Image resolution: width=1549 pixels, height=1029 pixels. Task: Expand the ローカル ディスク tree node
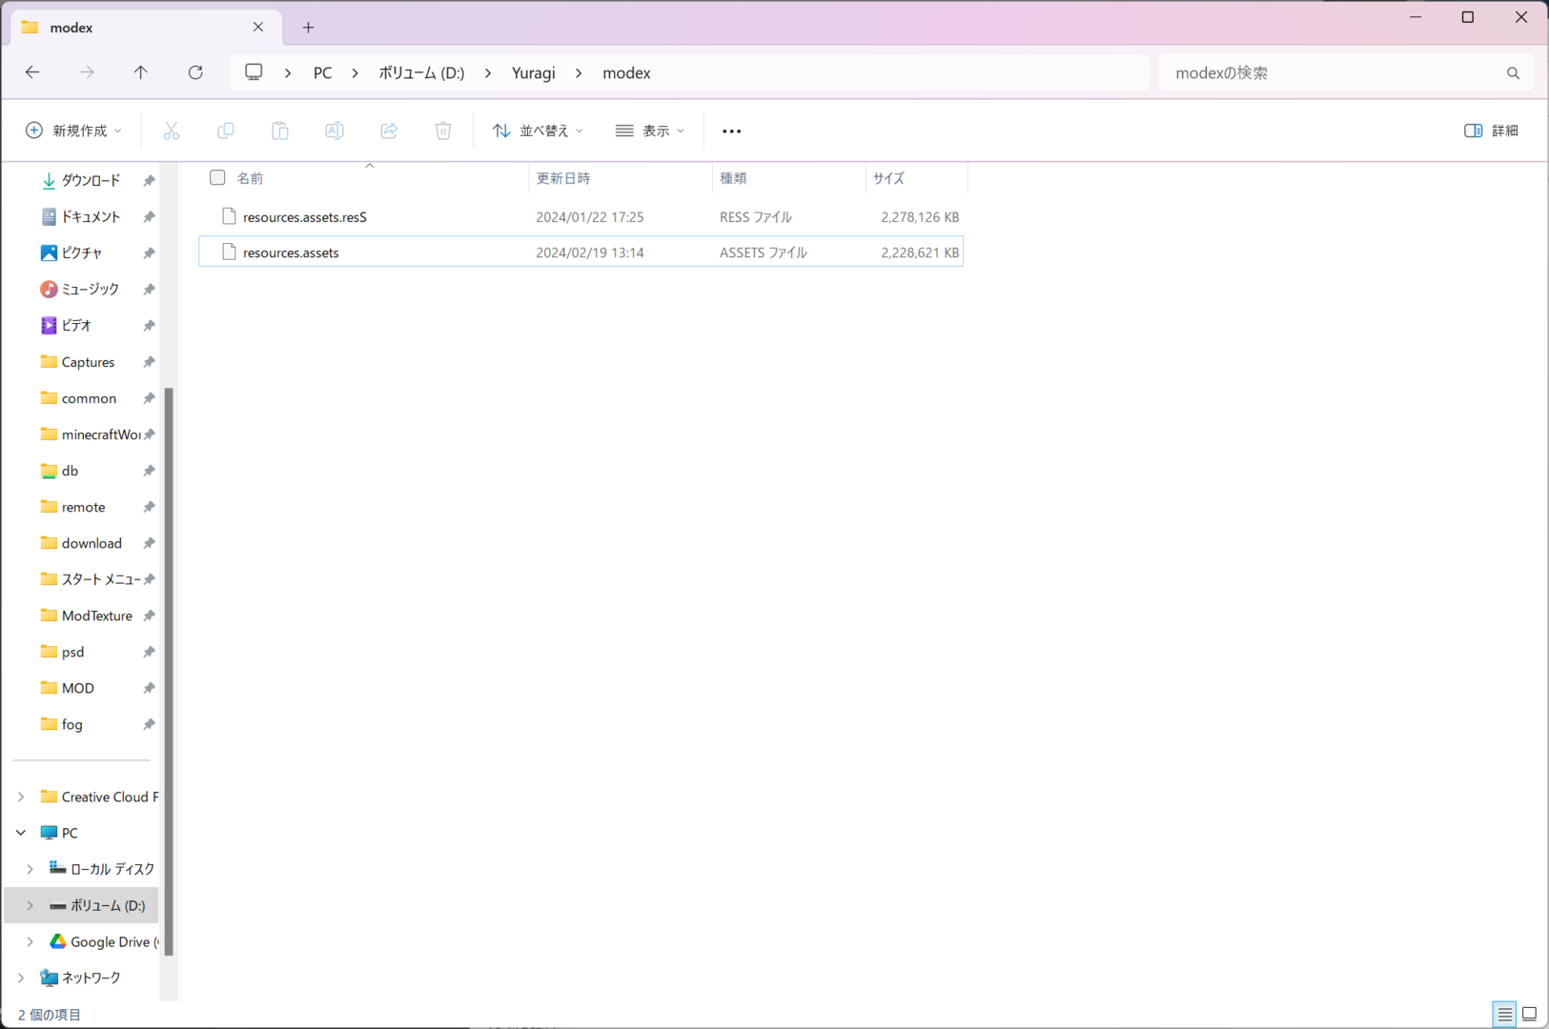30,869
